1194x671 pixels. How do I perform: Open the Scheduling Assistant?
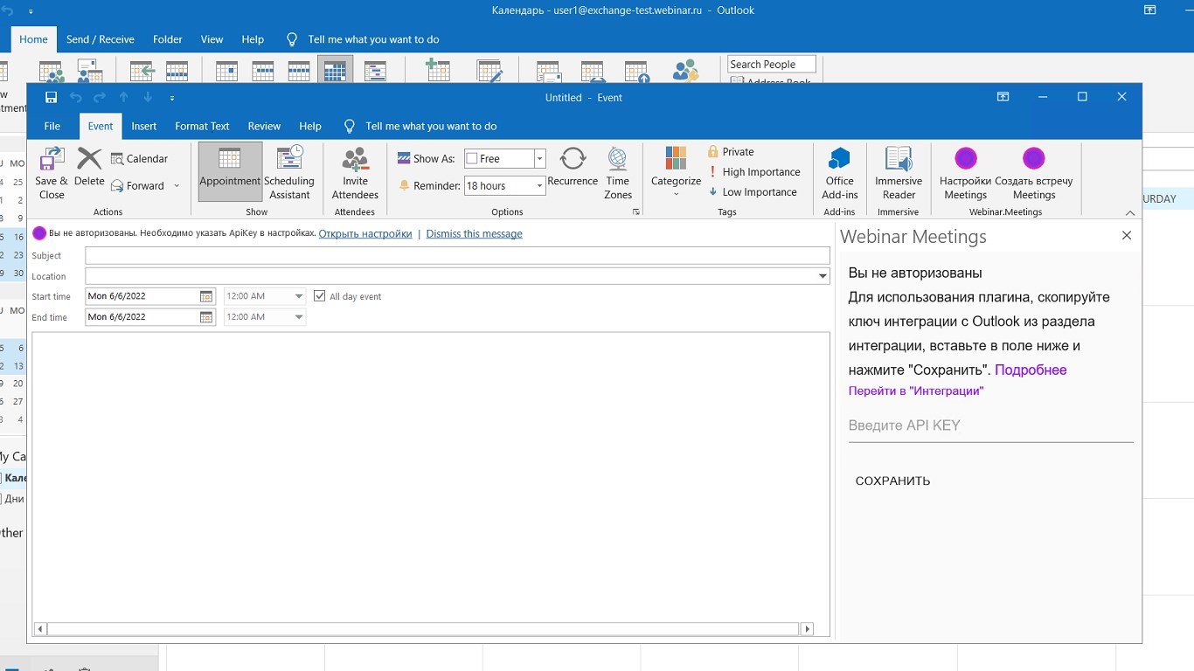click(289, 172)
